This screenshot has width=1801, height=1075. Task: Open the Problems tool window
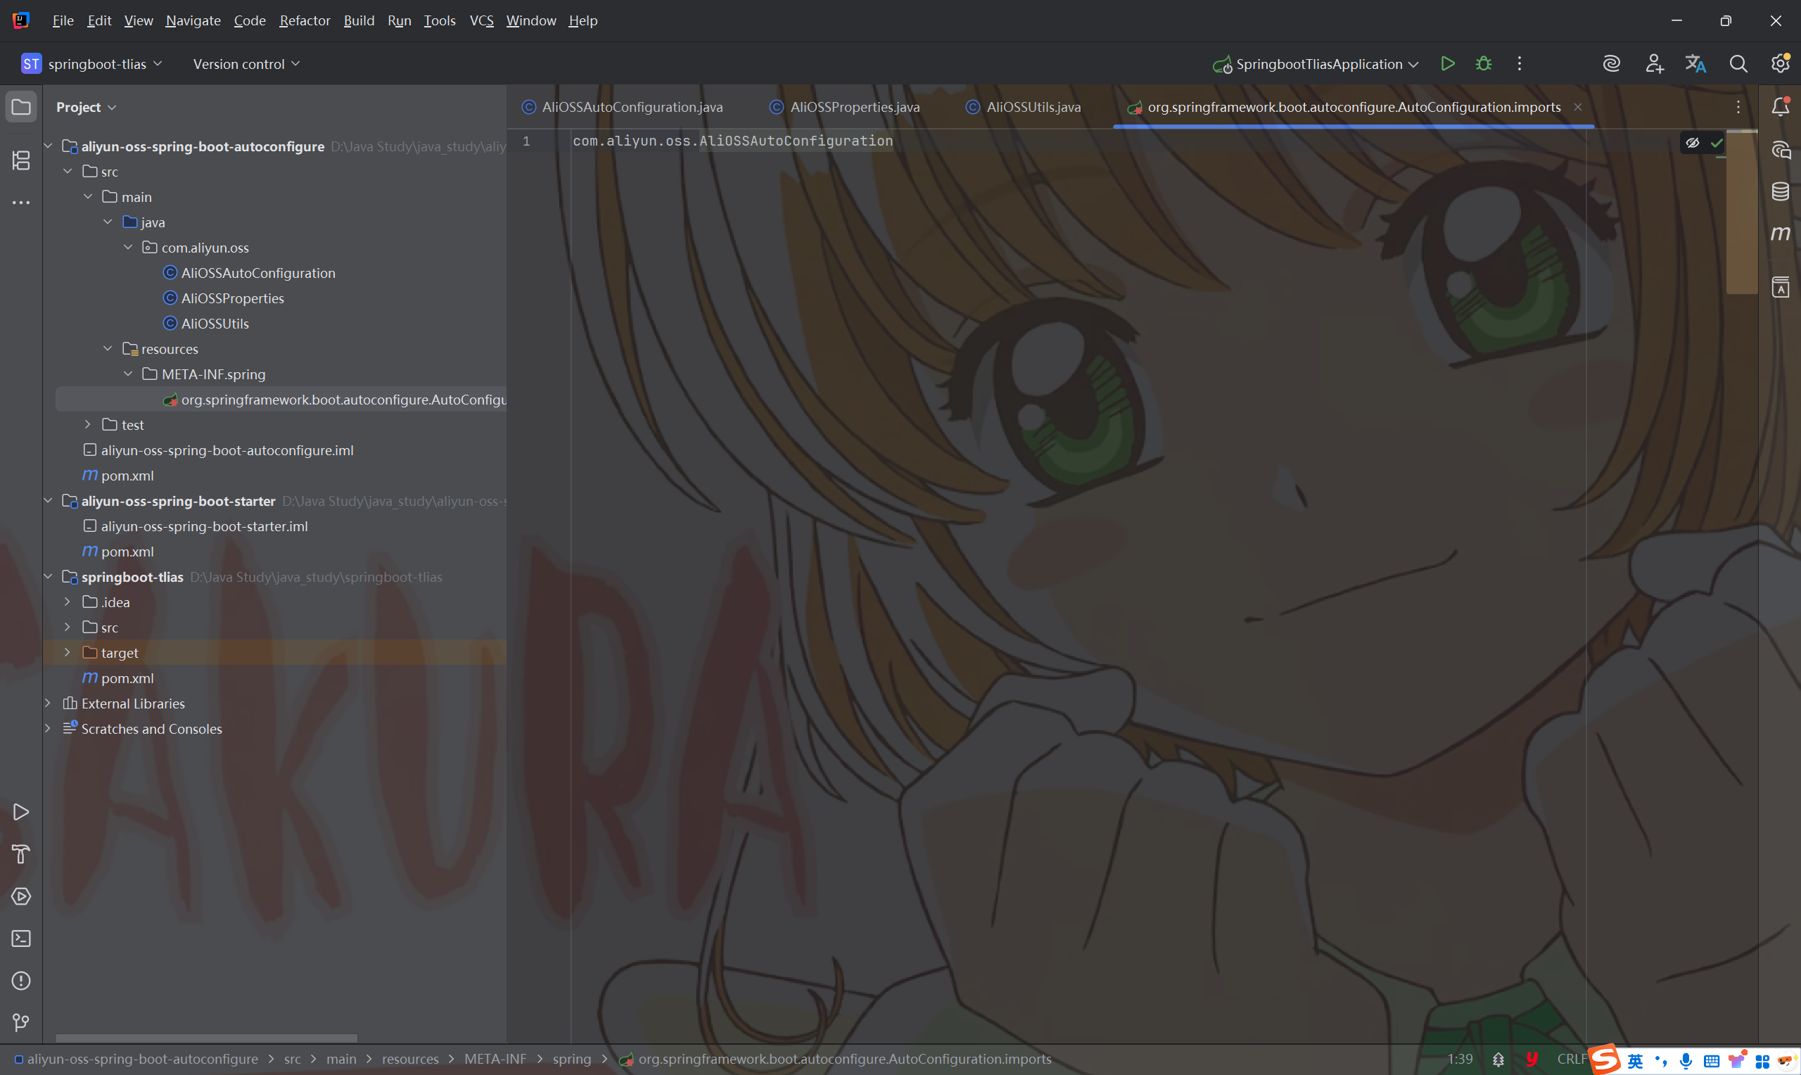point(21,981)
